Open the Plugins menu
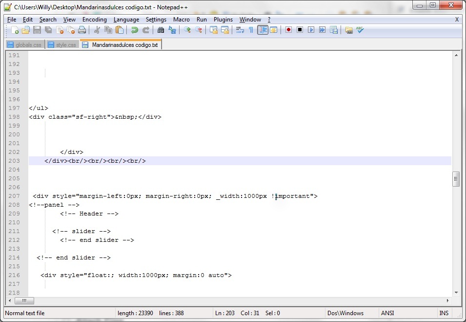The width and height of the screenshot is (466, 322). coord(223,20)
